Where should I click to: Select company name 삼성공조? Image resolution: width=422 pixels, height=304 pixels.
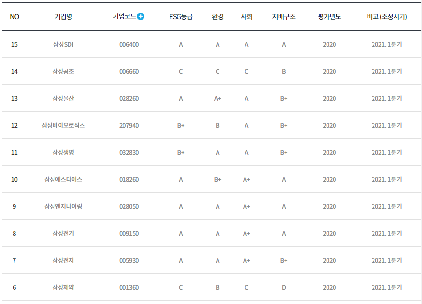[x=63, y=71]
